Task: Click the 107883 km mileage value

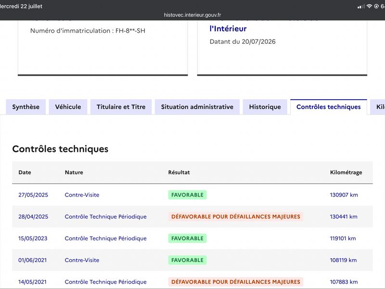Action: click(344, 282)
